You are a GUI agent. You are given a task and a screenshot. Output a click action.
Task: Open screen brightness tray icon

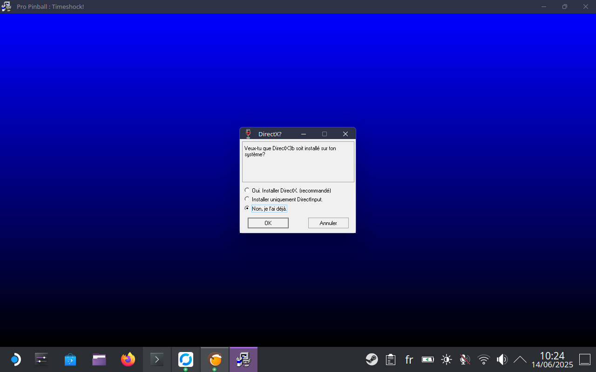pos(447,359)
